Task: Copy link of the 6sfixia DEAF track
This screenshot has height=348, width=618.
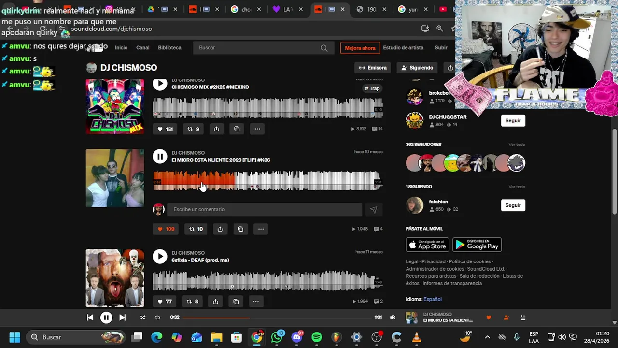Action: [x=236, y=302]
